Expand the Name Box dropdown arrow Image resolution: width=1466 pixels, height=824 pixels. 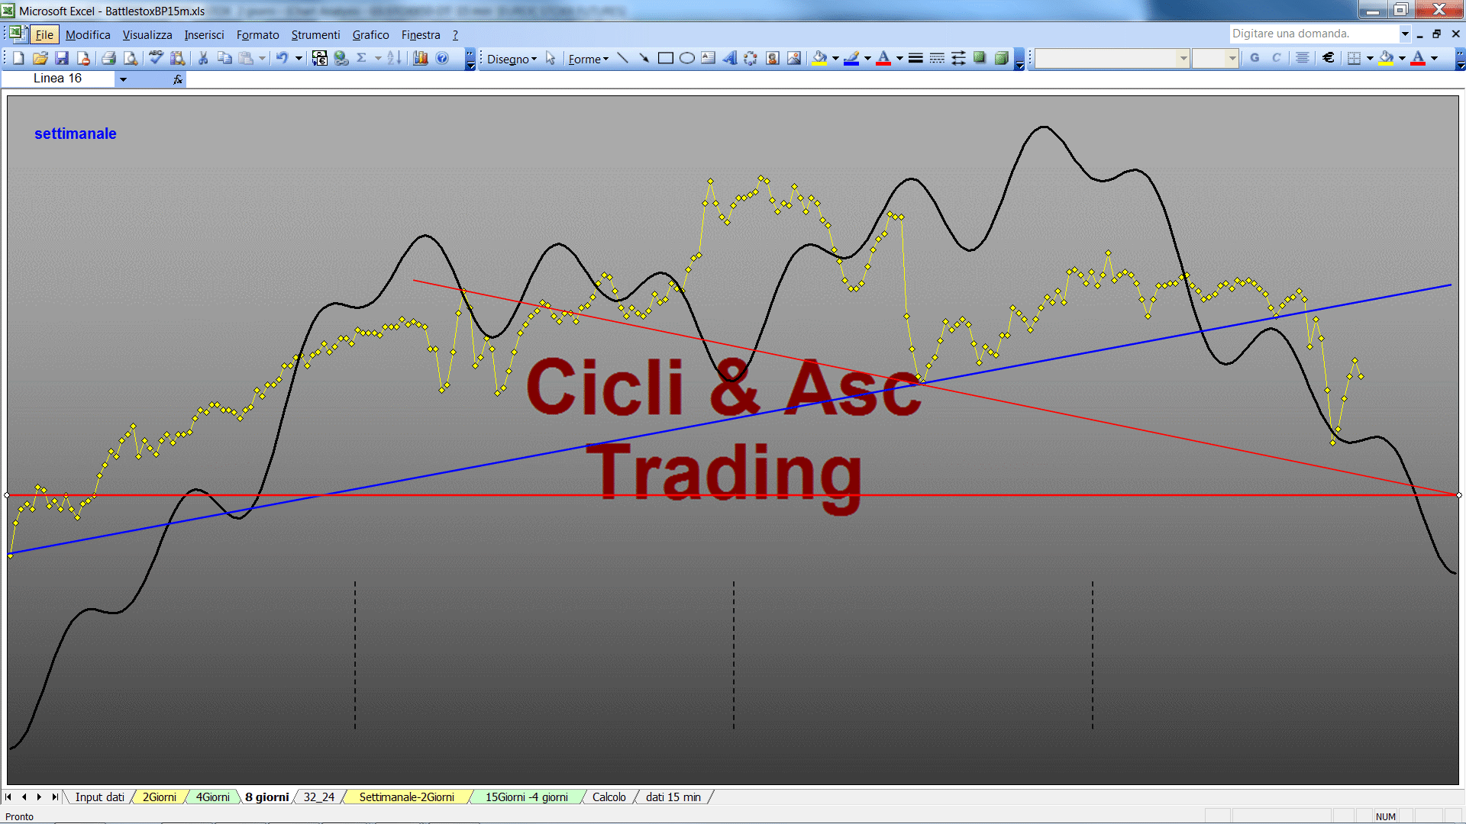tap(123, 79)
